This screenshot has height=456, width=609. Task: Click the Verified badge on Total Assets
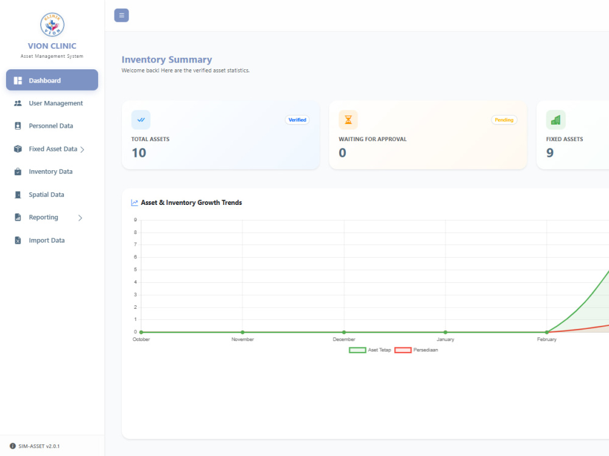click(x=298, y=120)
